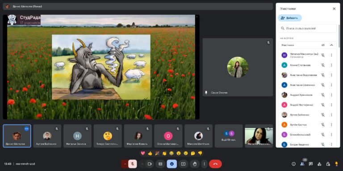Screen dimensions: 343x171
Task: Open the chat with everyone icon
Action: click(x=311, y=164)
